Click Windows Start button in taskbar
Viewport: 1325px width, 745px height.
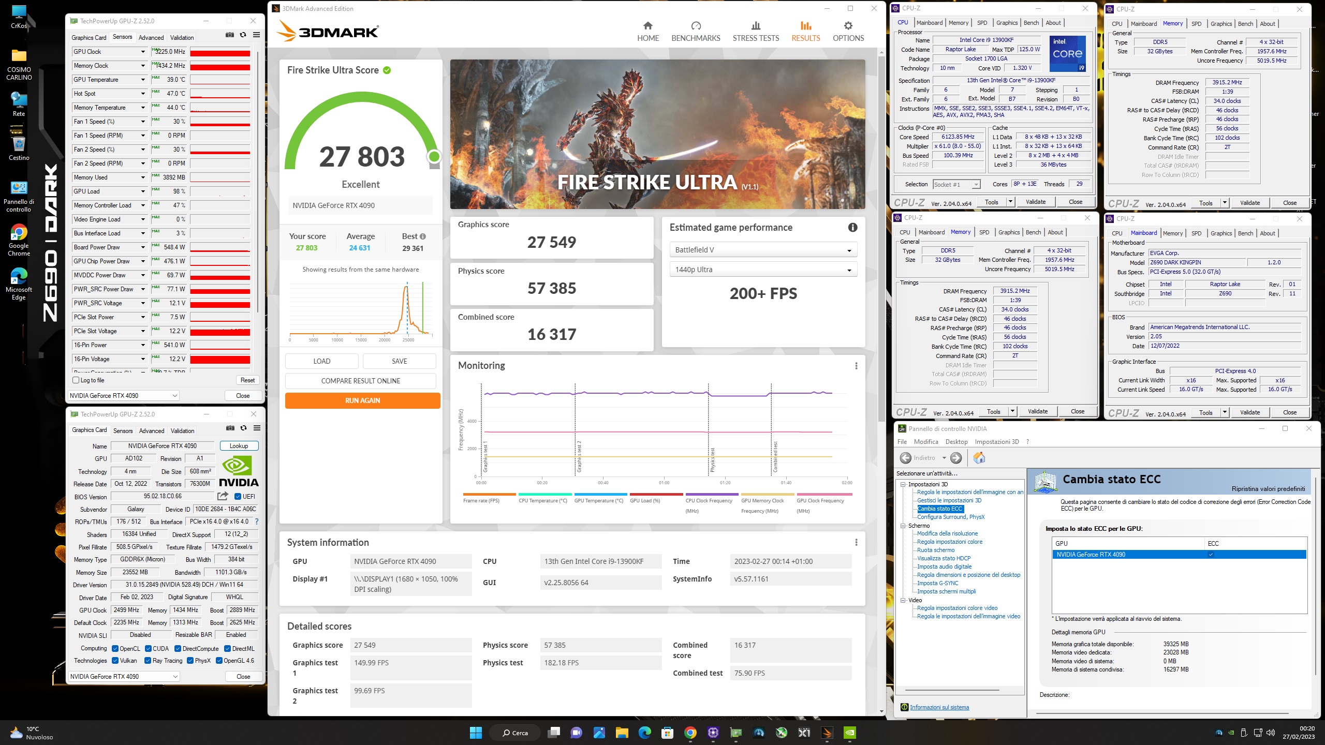click(476, 733)
